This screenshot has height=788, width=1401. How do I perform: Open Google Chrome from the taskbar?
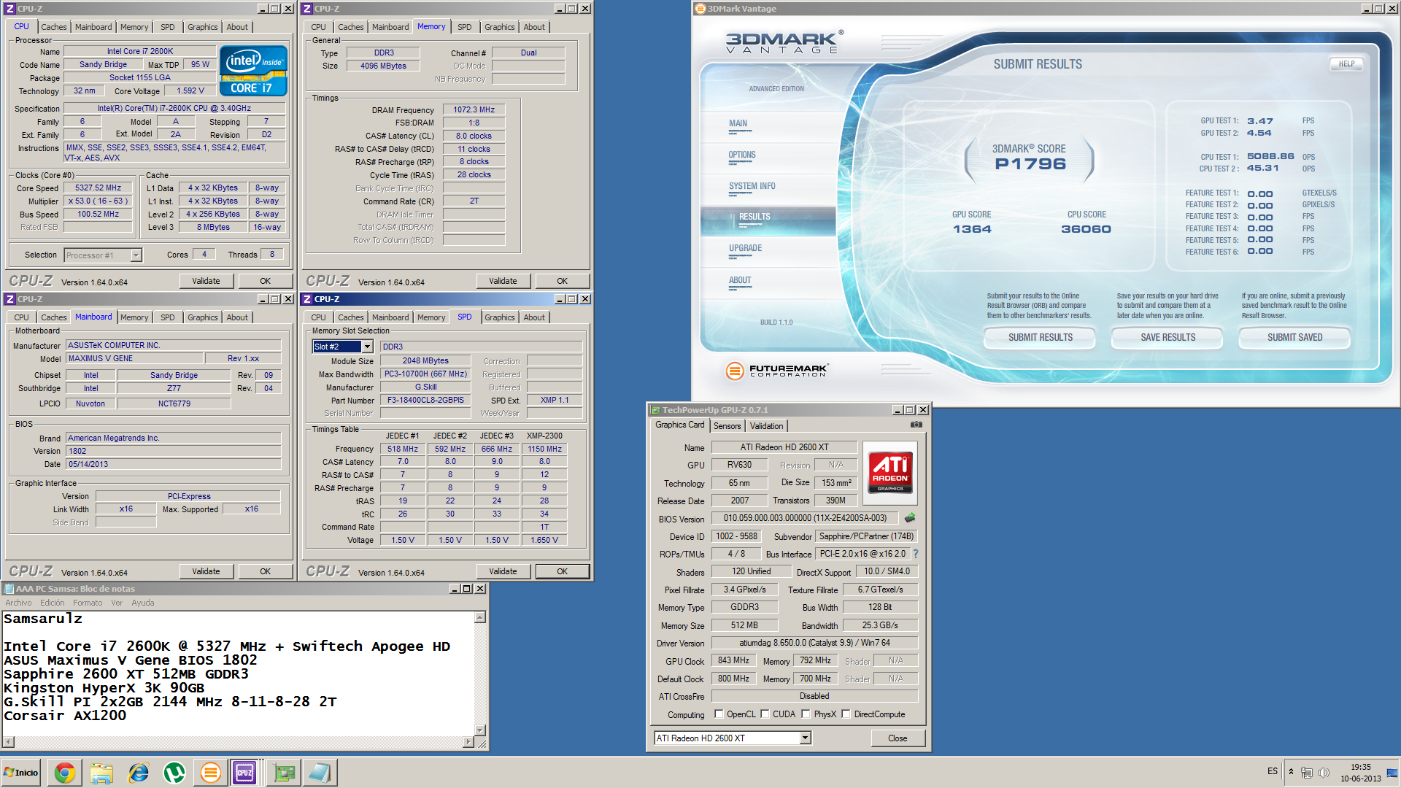point(65,773)
